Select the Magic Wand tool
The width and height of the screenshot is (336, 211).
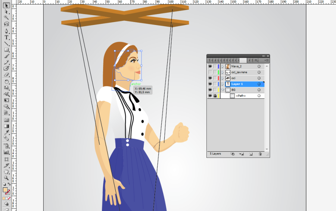tap(7, 18)
